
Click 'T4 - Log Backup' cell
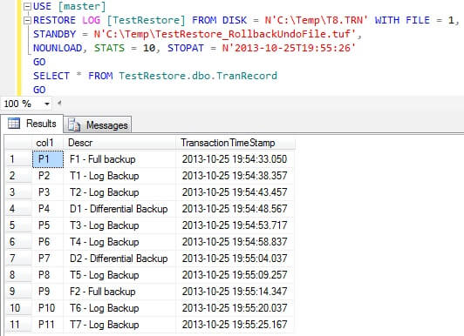click(119, 242)
